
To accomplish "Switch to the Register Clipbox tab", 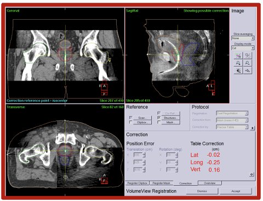I will [x=138, y=183].
